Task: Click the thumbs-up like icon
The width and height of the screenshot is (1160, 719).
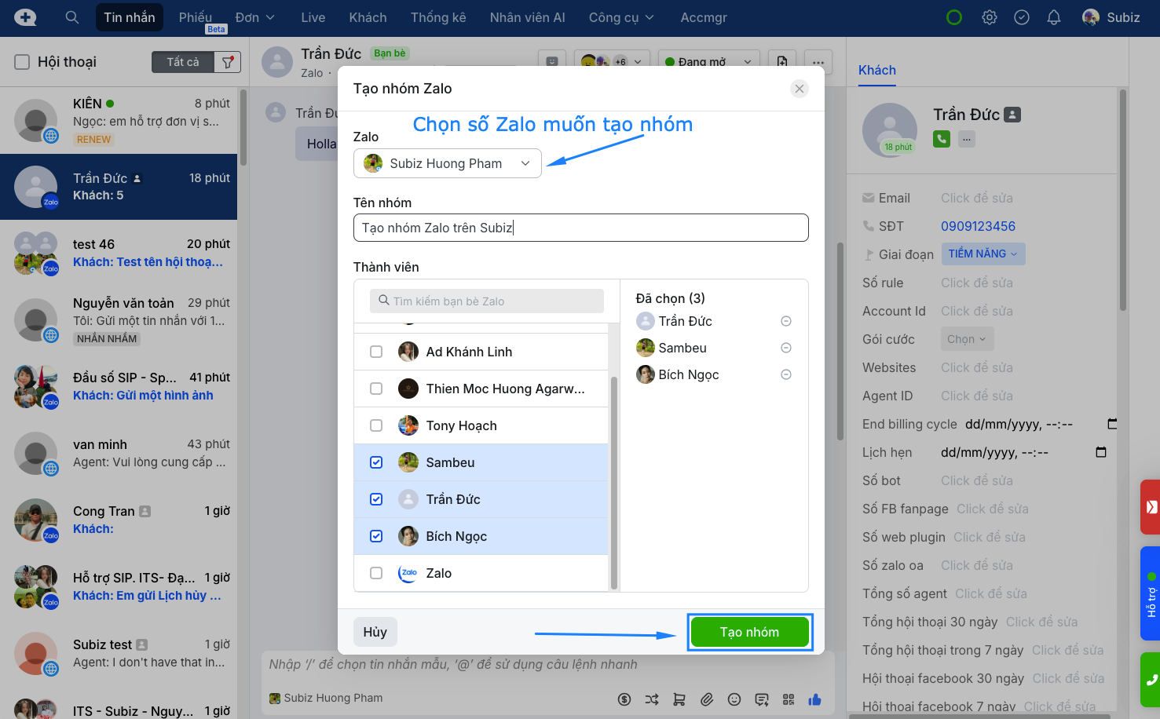Action: [814, 699]
